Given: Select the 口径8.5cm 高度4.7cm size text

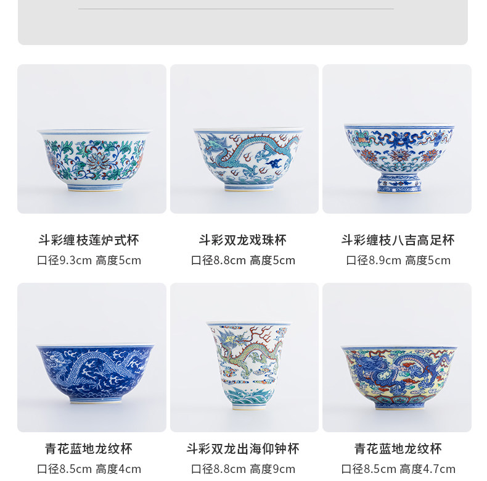Looking at the screenshot, I should point(398,469).
